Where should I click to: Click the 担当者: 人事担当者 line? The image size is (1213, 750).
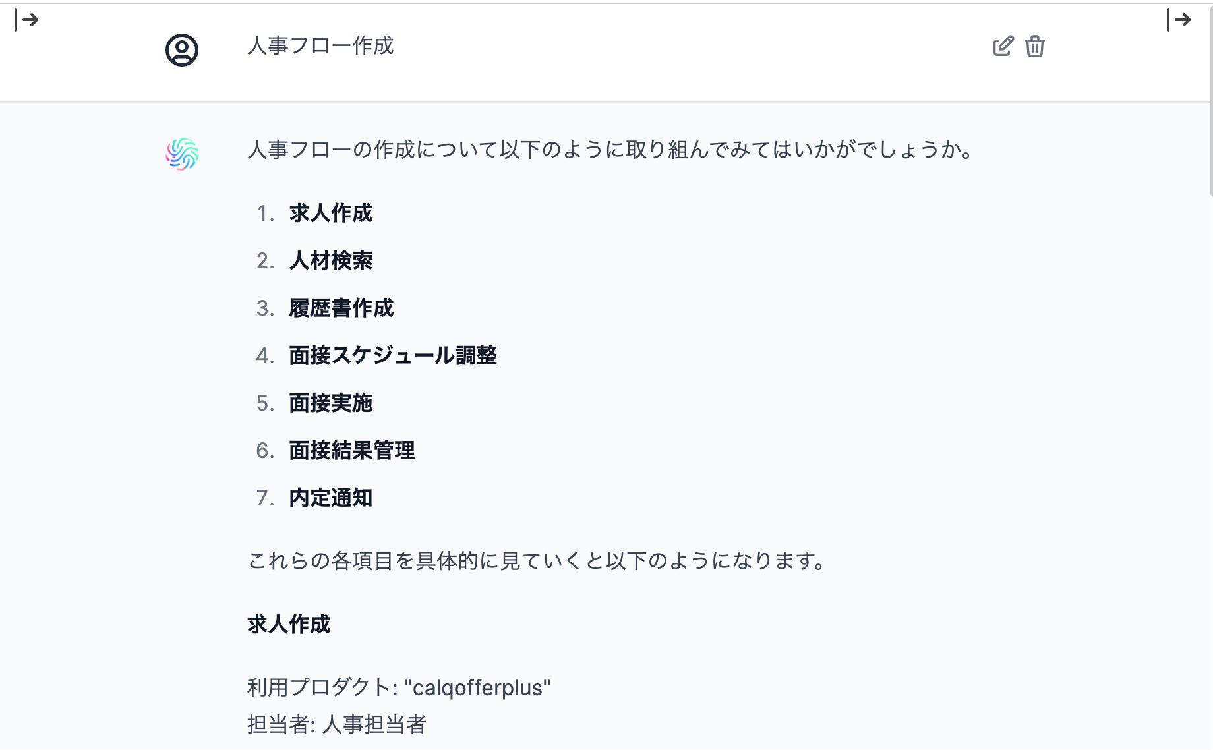[x=337, y=724]
